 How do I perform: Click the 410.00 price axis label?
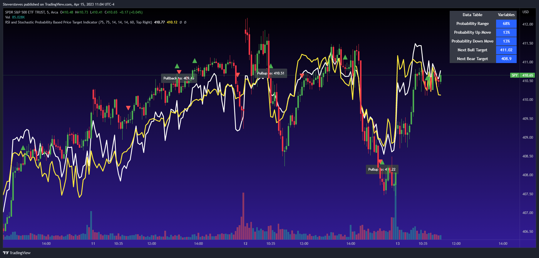(528, 100)
